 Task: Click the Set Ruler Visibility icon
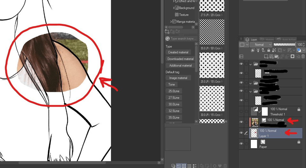290,50
